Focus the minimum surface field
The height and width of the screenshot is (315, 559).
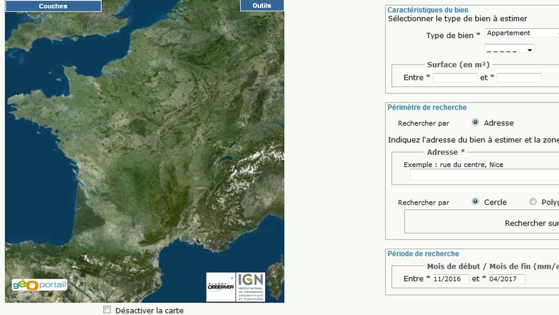coord(455,77)
